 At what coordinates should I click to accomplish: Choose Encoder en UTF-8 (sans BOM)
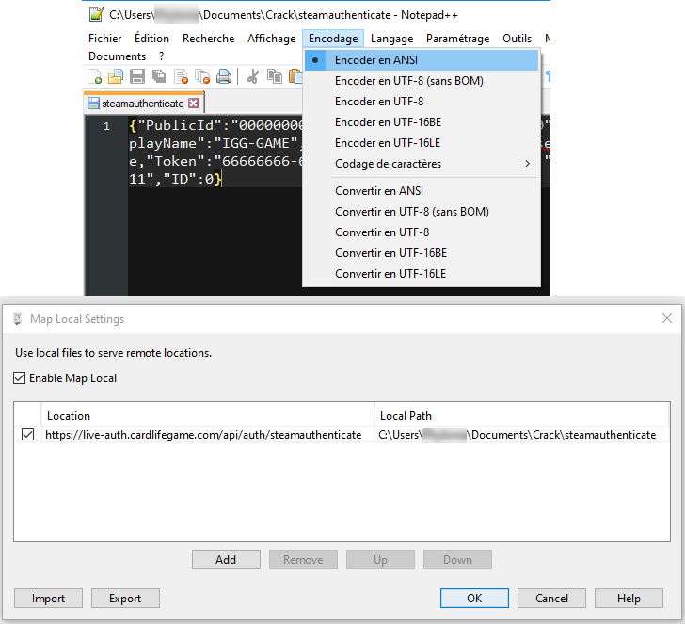[422, 81]
